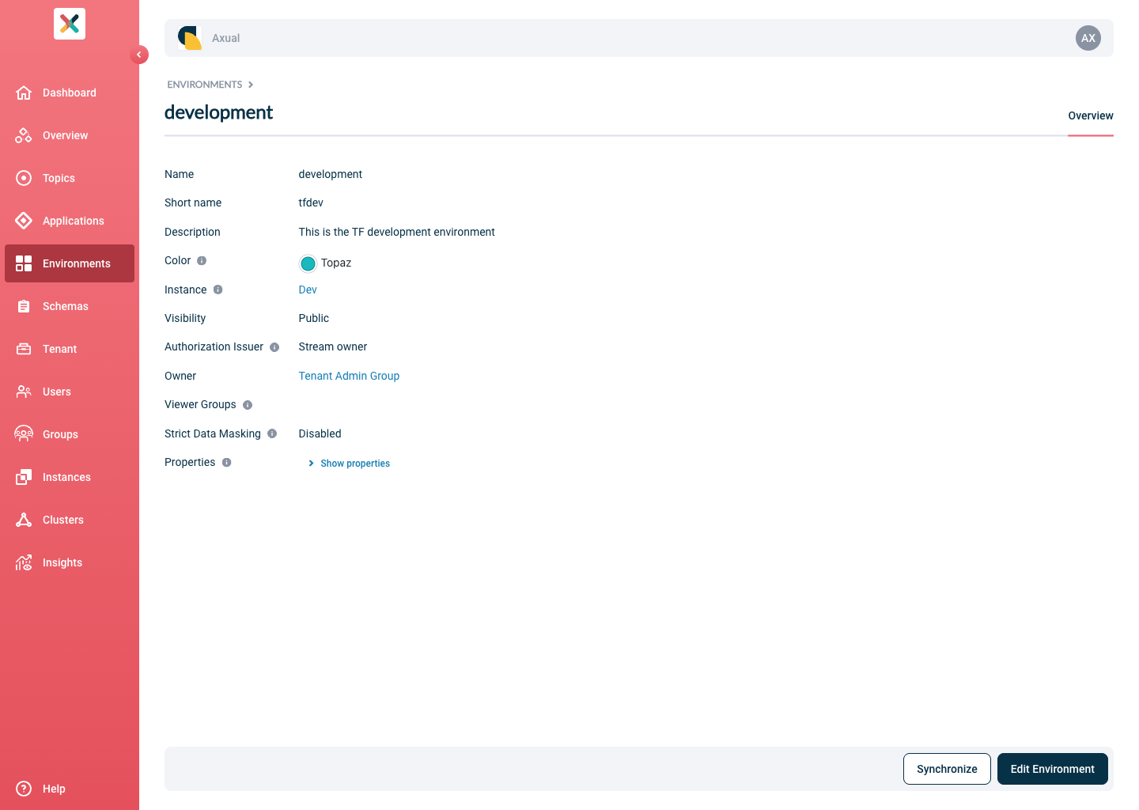Open the AX user avatar menu
This screenshot has width=1139, height=810.
pyautogui.click(x=1088, y=38)
